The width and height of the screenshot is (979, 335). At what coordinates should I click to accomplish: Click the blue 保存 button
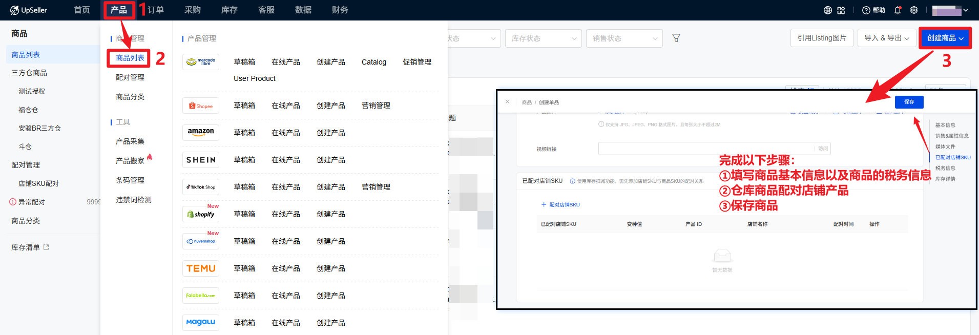click(909, 102)
